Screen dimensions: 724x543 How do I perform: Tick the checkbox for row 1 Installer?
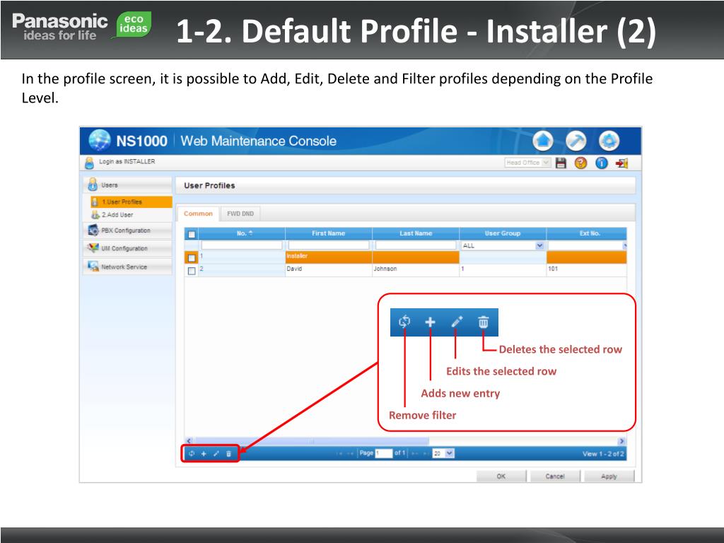coord(192,257)
